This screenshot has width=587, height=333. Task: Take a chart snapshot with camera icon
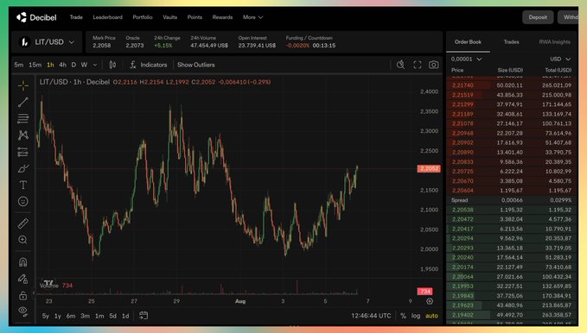[433, 65]
